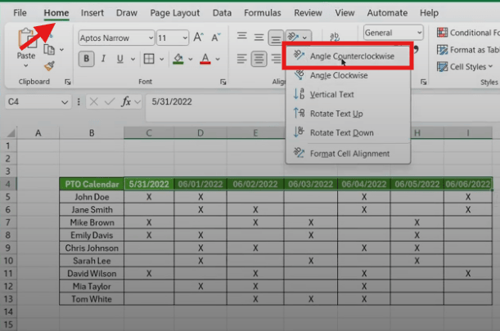Click the red Font Color swatch
Viewport: 500px width, 331px height.
205,59
